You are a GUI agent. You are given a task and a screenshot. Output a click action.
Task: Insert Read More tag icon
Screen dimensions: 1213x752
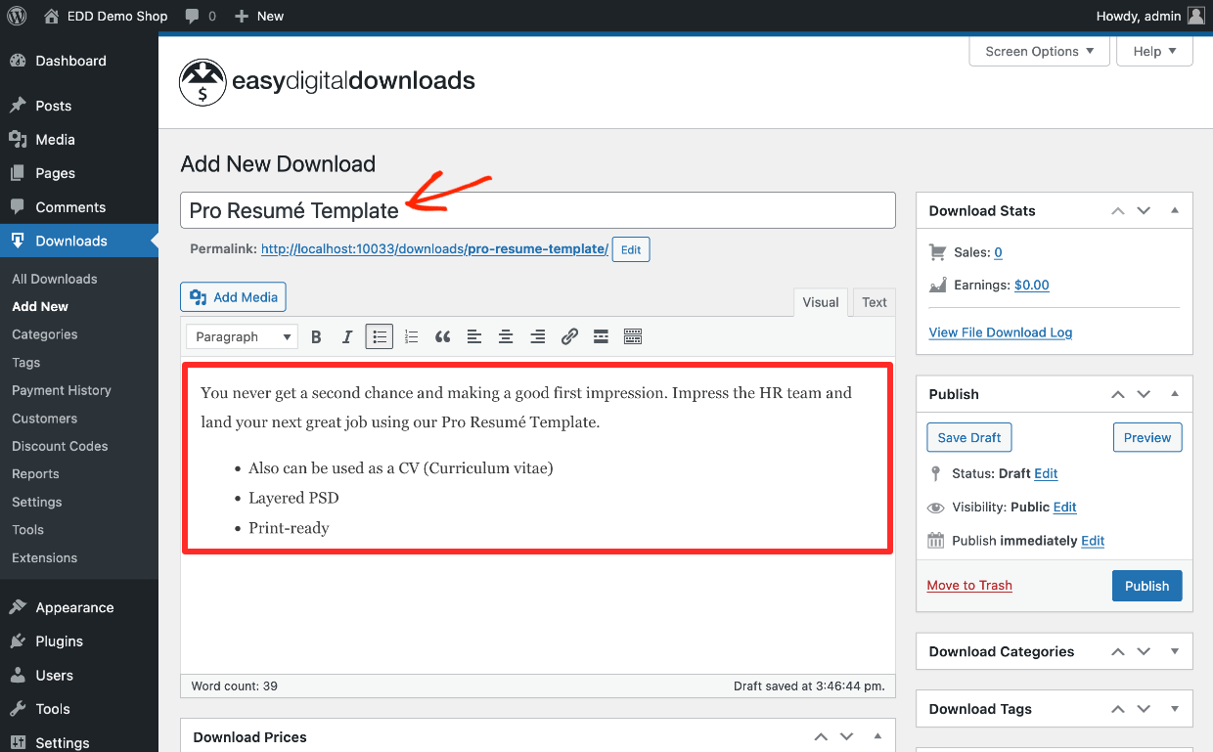601,337
